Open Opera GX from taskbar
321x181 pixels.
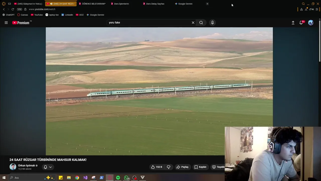(110, 178)
